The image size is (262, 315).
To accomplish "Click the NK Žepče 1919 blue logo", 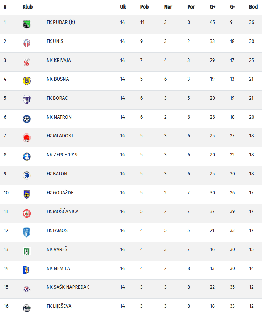I will (27, 156).
